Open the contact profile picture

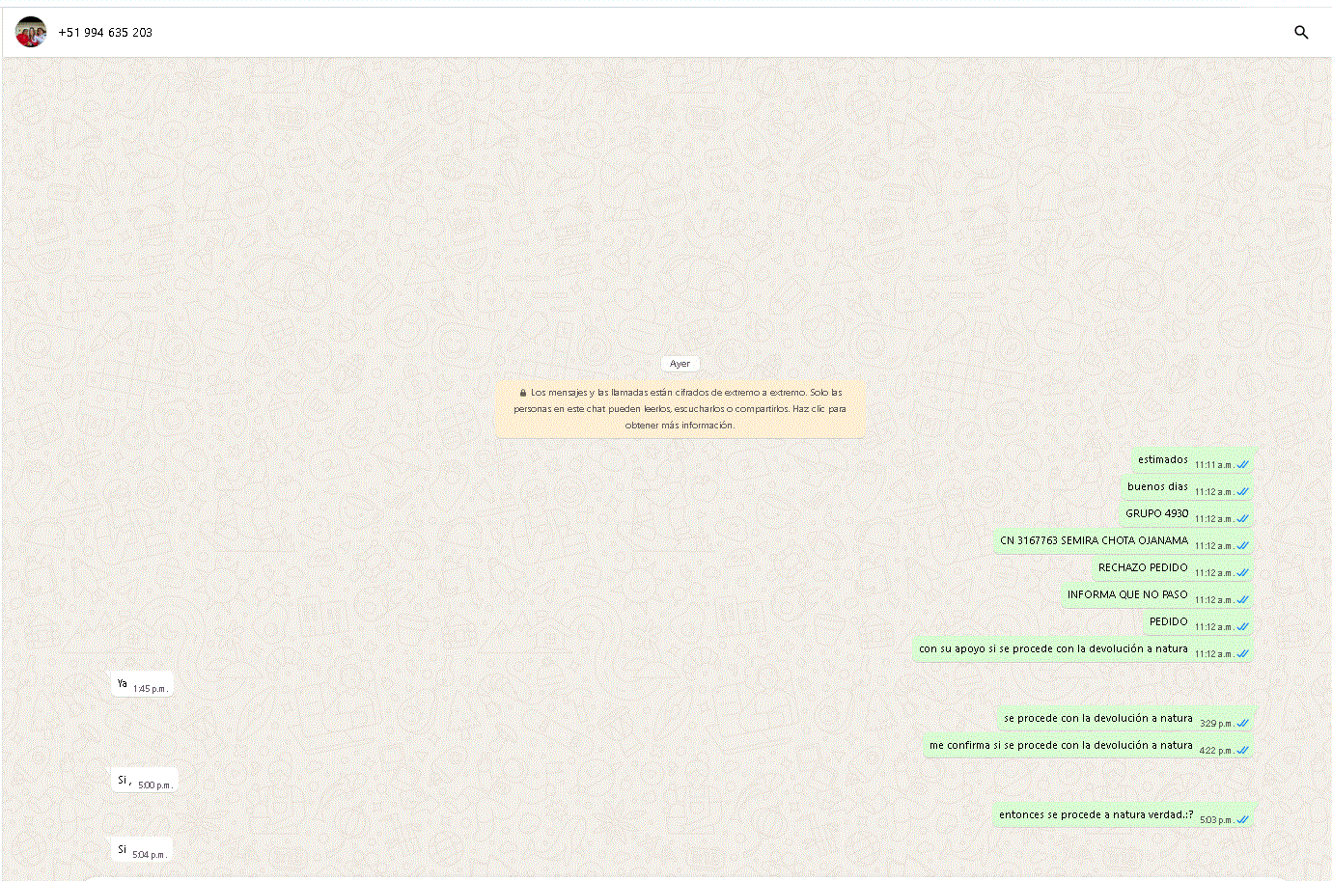click(x=31, y=33)
